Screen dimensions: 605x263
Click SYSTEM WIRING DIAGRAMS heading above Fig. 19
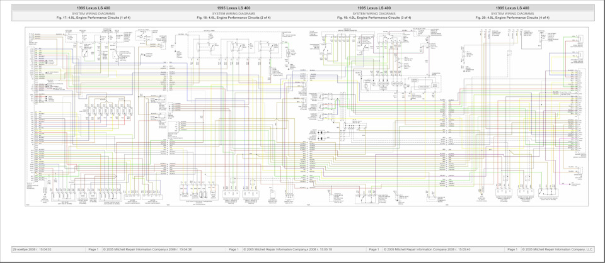pos(374,13)
